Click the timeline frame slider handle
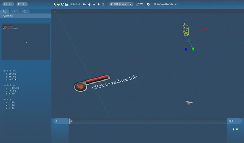Image resolution: width=244 pixels, height=143 pixels. click(x=69, y=121)
